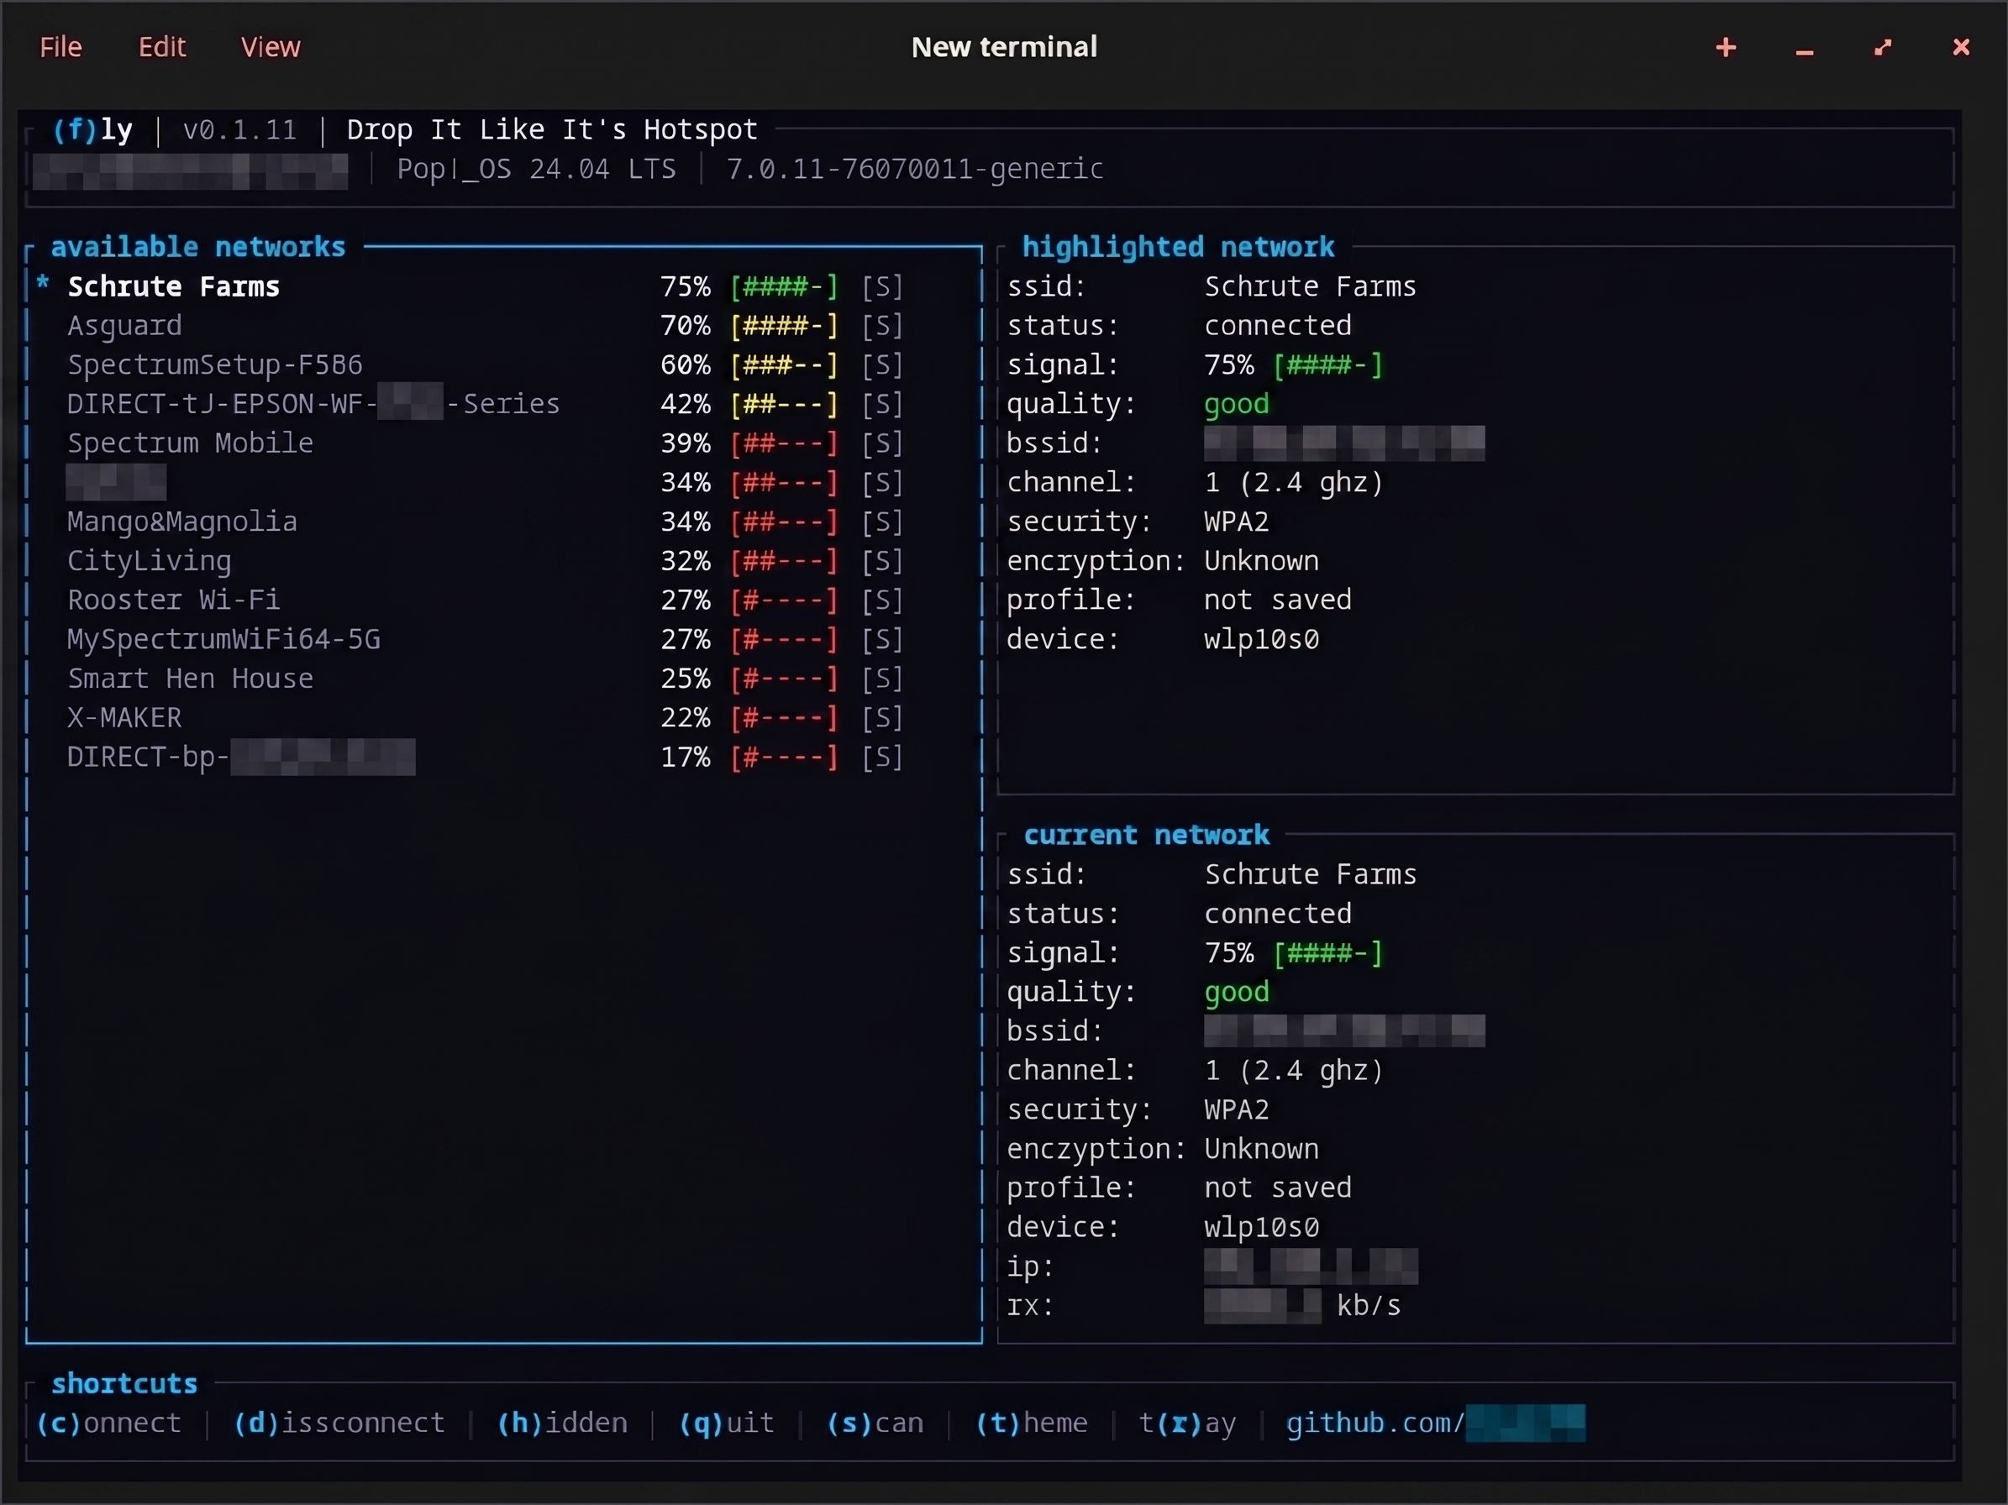Click current network's signal 75% bar

(x=1328, y=952)
